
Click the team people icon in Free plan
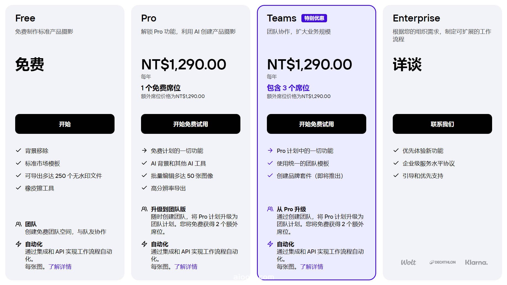[18, 224]
